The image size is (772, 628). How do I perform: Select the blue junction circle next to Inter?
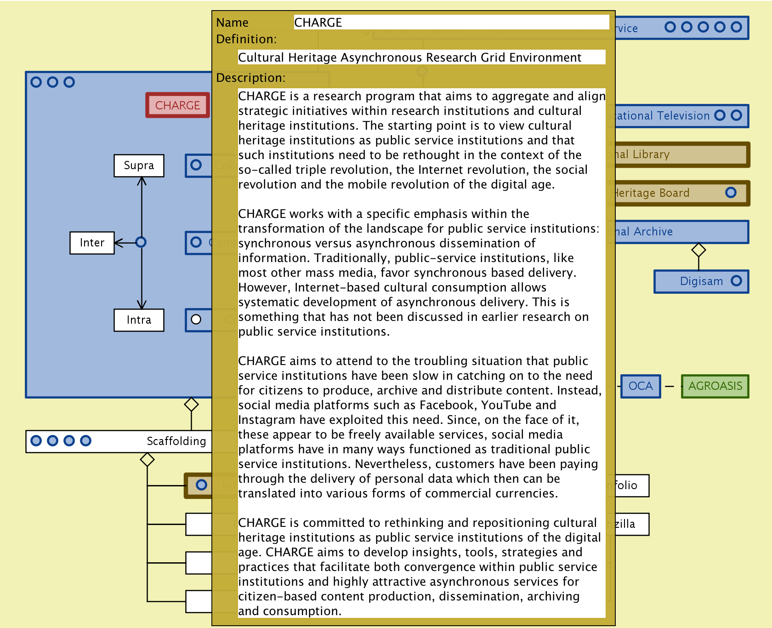tap(141, 242)
